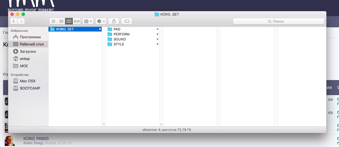
Task: Expand the STYLE folder arrow
Action: tap(158, 44)
